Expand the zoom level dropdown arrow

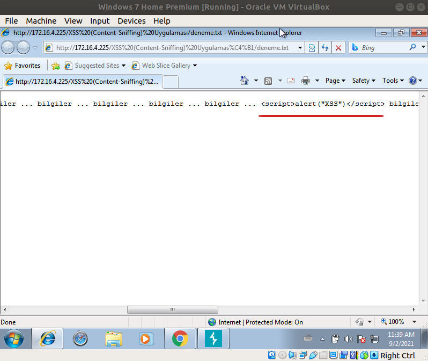click(x=415, y=322)
